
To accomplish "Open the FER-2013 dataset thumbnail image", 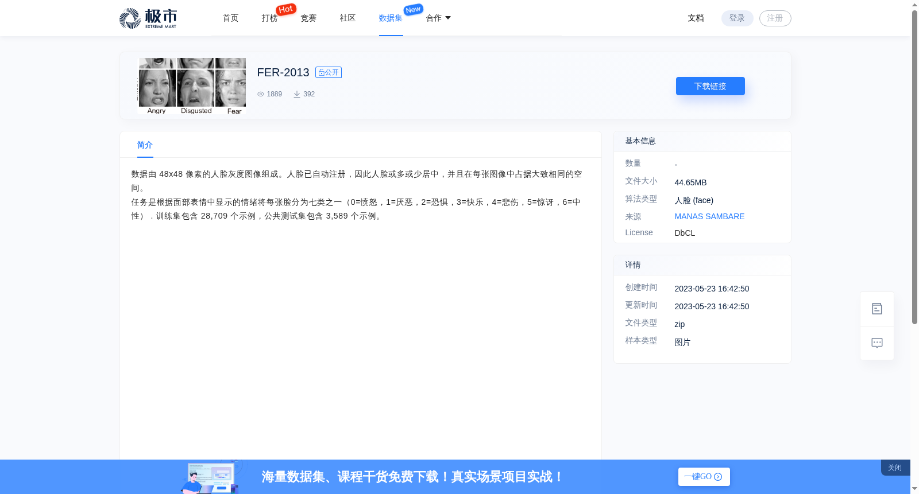I will [192, 86].
